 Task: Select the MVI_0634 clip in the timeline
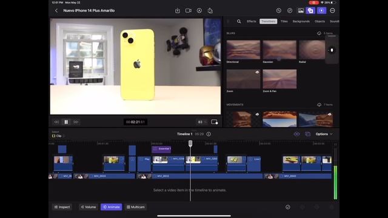click(104, 176)
